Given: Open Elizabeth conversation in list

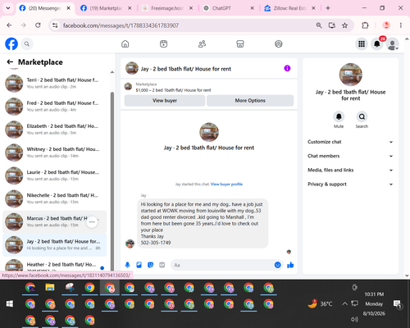Looking at the screenshot, I should coord(55,130).
